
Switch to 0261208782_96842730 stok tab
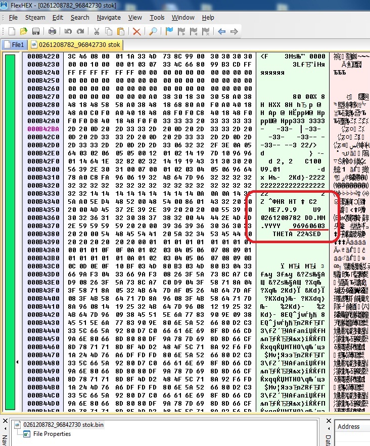coord(76,45)
